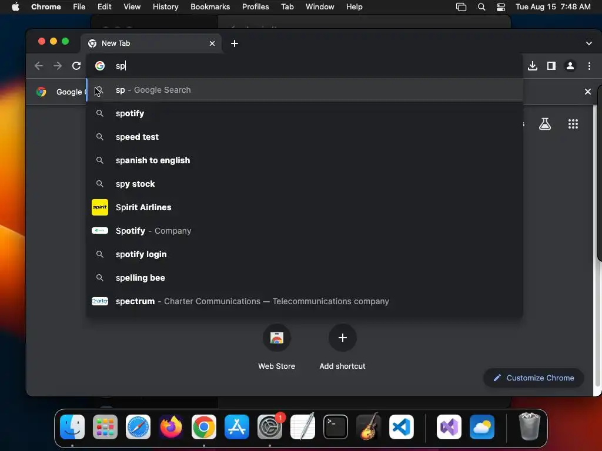The width and height of the screenshot is (602, 451).
Task: Open the profile avatar icon
Action: [x=570, y=66]
